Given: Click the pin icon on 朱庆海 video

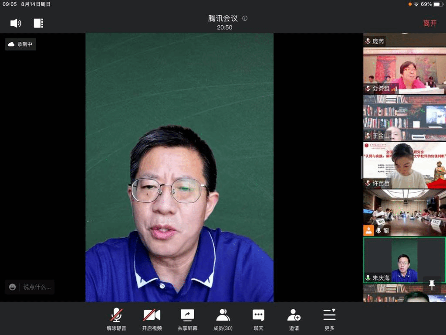Looking at the screenshot, I should (432, 285).
